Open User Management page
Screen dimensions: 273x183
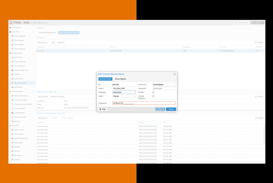21,70
